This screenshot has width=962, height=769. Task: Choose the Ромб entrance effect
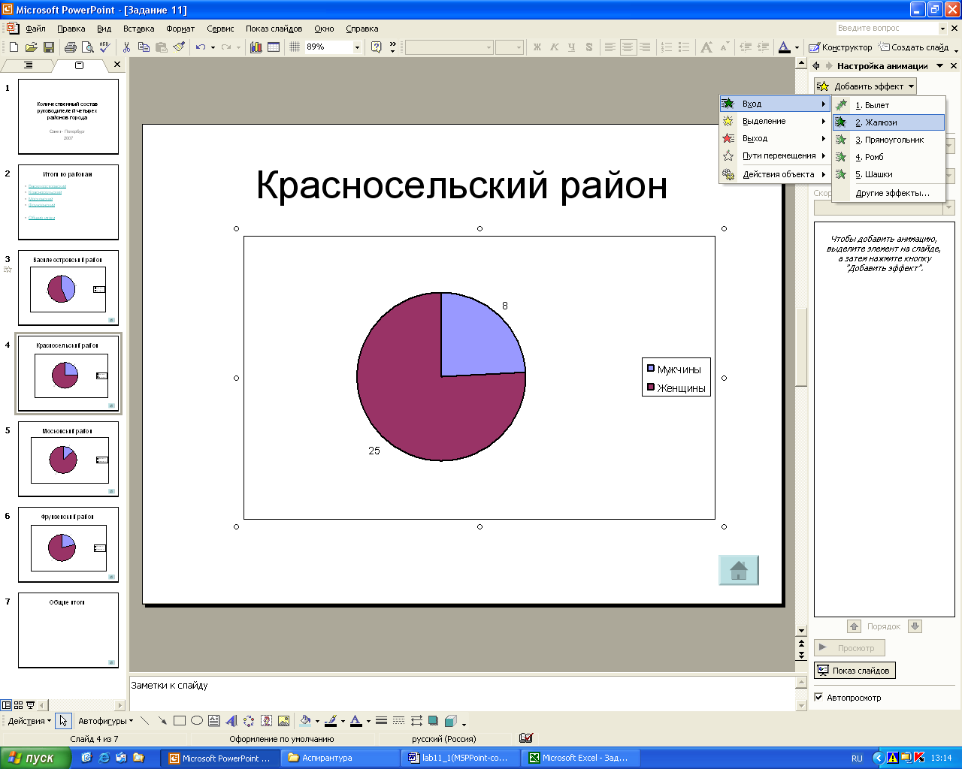click(888, 157)
